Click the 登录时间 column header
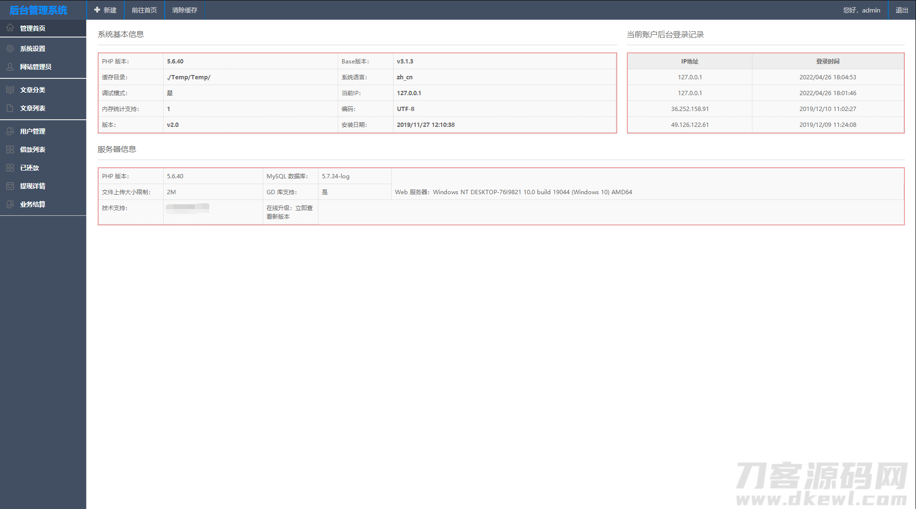 827,62
